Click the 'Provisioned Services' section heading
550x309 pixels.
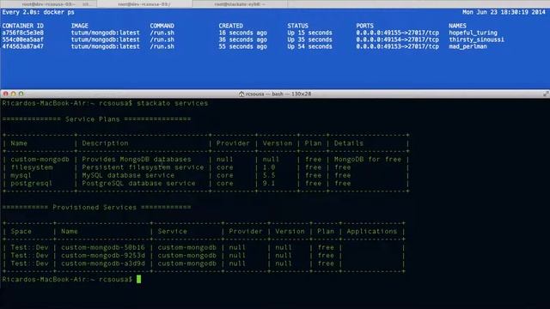tap(95, 208)
